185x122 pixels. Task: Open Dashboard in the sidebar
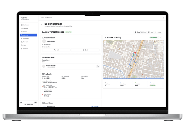(26, 25)
